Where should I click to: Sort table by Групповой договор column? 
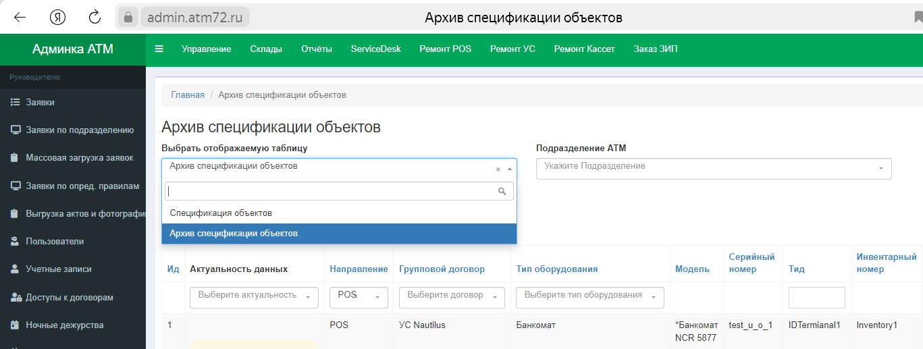(x=442, y=269)
